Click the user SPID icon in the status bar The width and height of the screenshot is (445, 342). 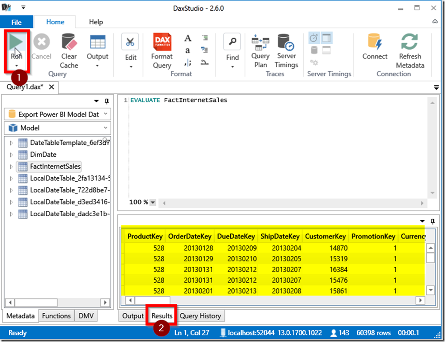pyautogui.click(x=334, y=333)
